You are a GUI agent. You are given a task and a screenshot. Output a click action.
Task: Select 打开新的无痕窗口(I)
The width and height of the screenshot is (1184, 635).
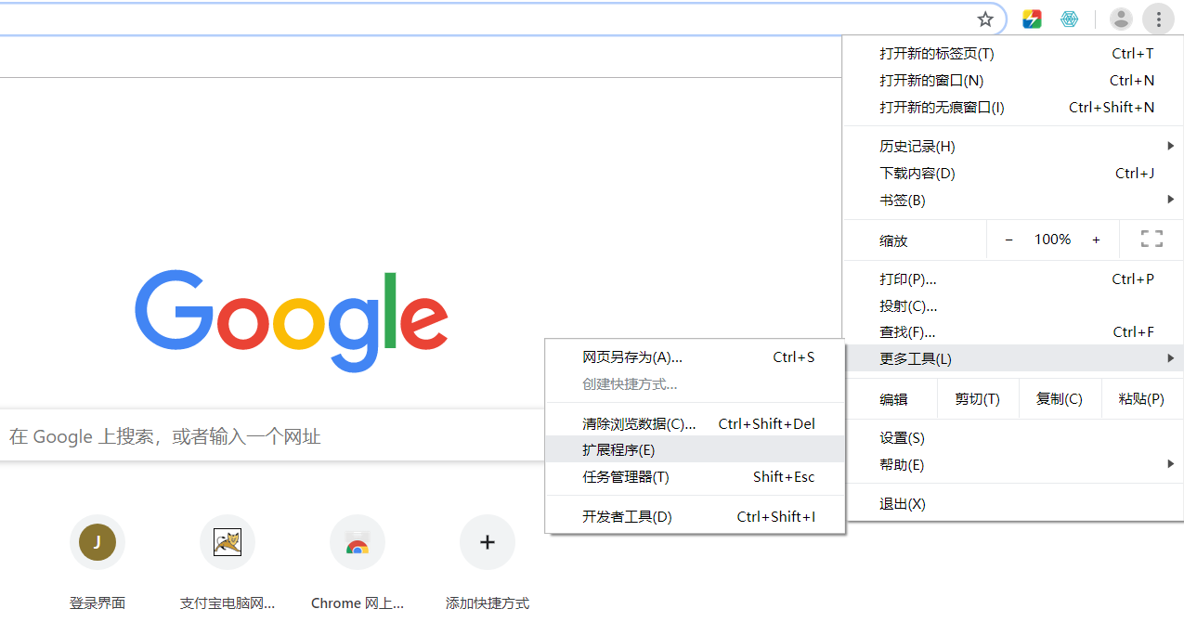(1013, 108)
